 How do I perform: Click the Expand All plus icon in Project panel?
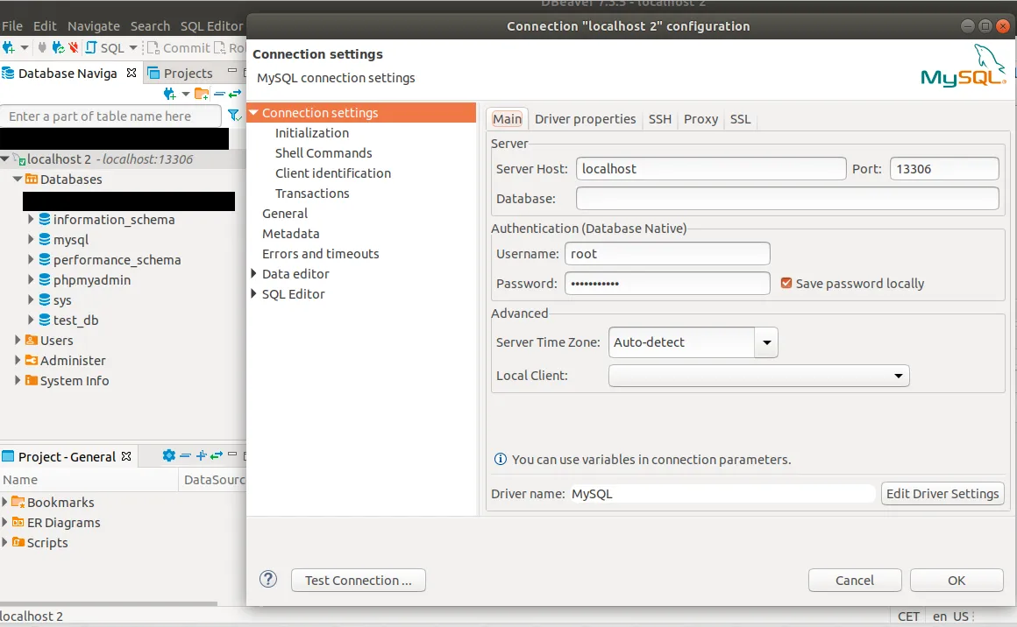click(201, 455)
